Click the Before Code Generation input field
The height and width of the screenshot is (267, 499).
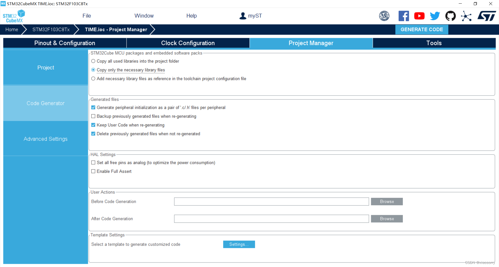click(x=271, y=202)
